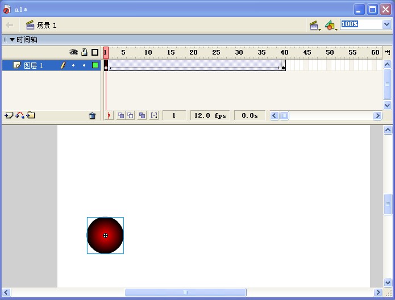This screenshot has height=300, width=395.
Task: Click the Center Frame button
Action: tap(109, 115)
